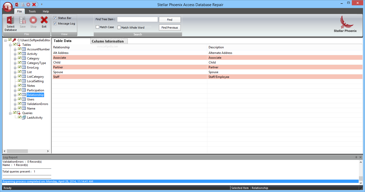The width and height of the screenshot is (365, 192).
Task: Expand the AccountNumber tree node
Action: 15,50
